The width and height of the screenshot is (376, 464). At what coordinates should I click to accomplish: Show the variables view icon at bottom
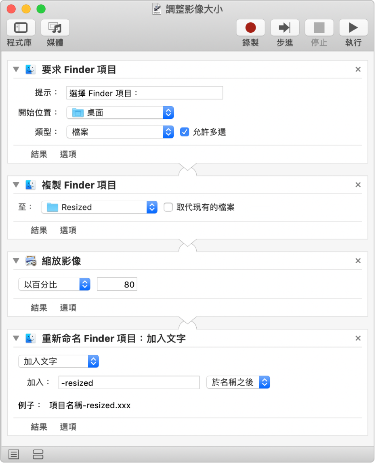point(38,454)
